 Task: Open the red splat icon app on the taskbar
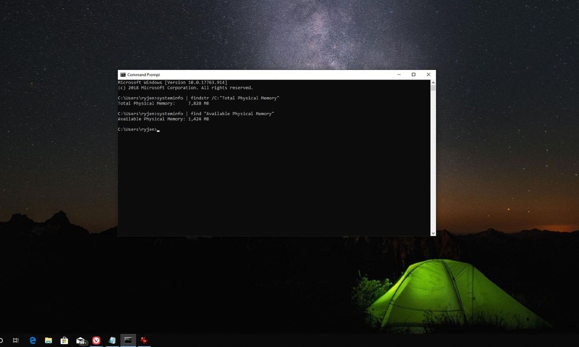point(143,340)
